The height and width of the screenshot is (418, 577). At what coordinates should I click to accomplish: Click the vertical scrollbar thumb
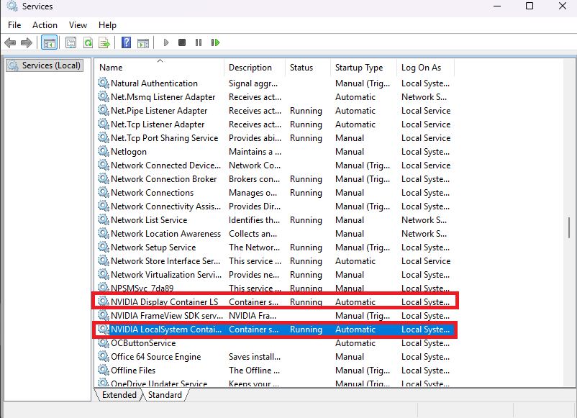569,228
